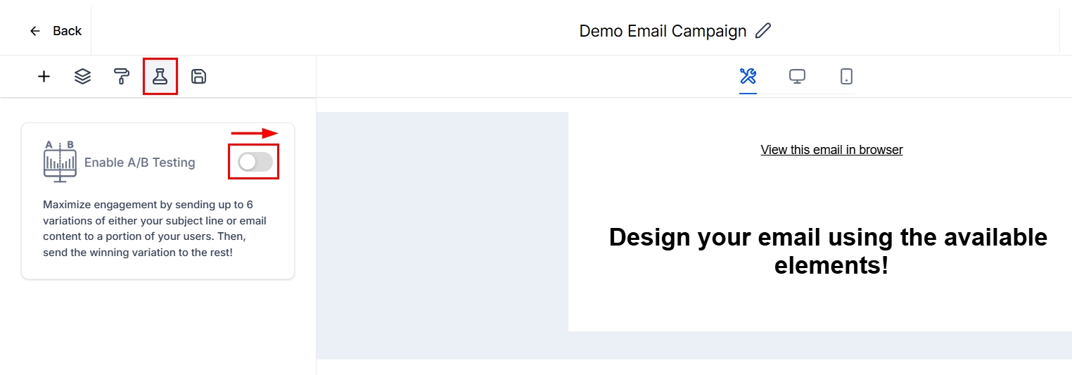Select the Design your email heading block
This screenshot has height=375, width=1072.
828,251
